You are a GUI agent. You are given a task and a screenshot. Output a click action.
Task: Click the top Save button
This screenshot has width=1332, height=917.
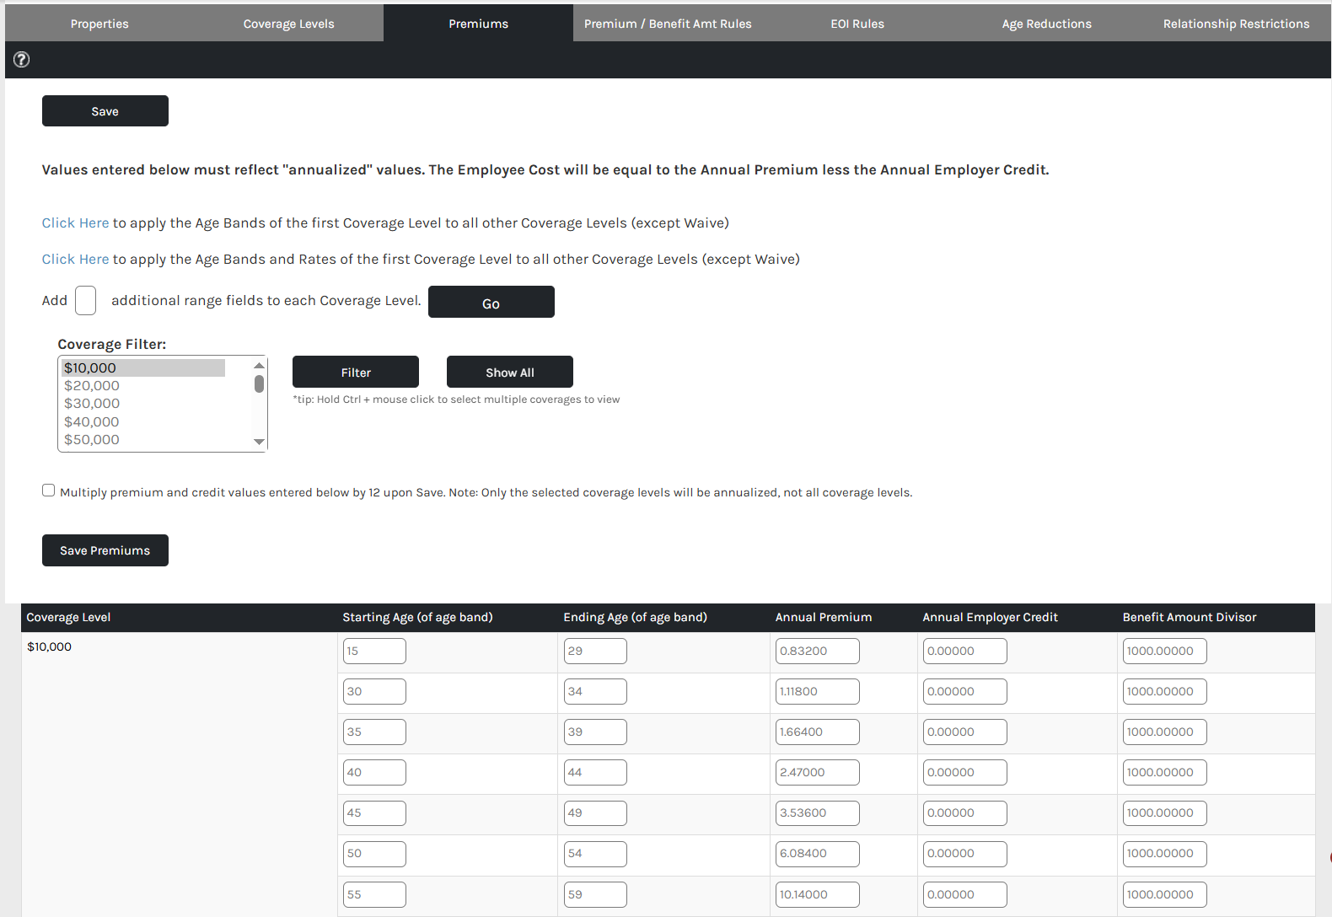pos(105,111)
